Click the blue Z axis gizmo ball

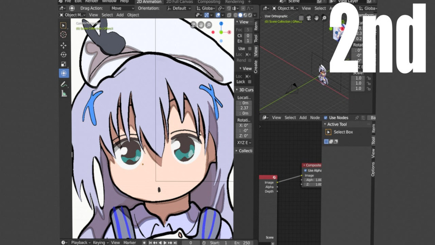point(221,24)
